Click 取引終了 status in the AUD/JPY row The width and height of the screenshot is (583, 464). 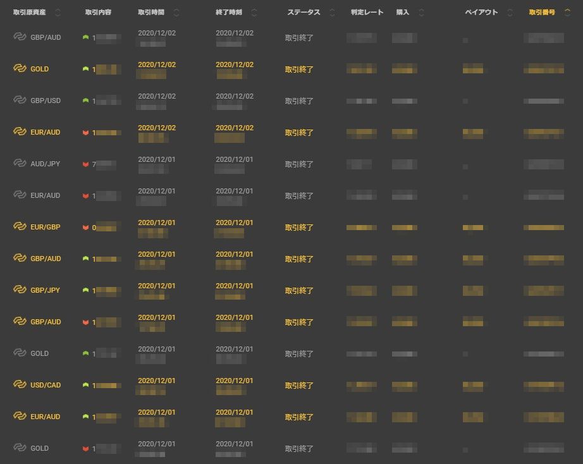pos(299,164)
